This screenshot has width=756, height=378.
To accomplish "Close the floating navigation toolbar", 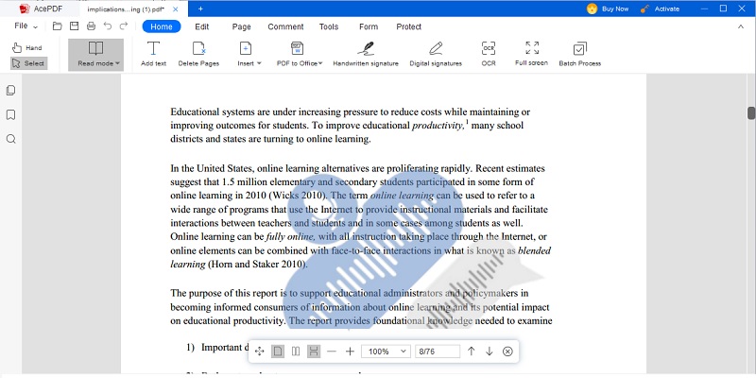I will pyautogui.click(x=507, y=352).
